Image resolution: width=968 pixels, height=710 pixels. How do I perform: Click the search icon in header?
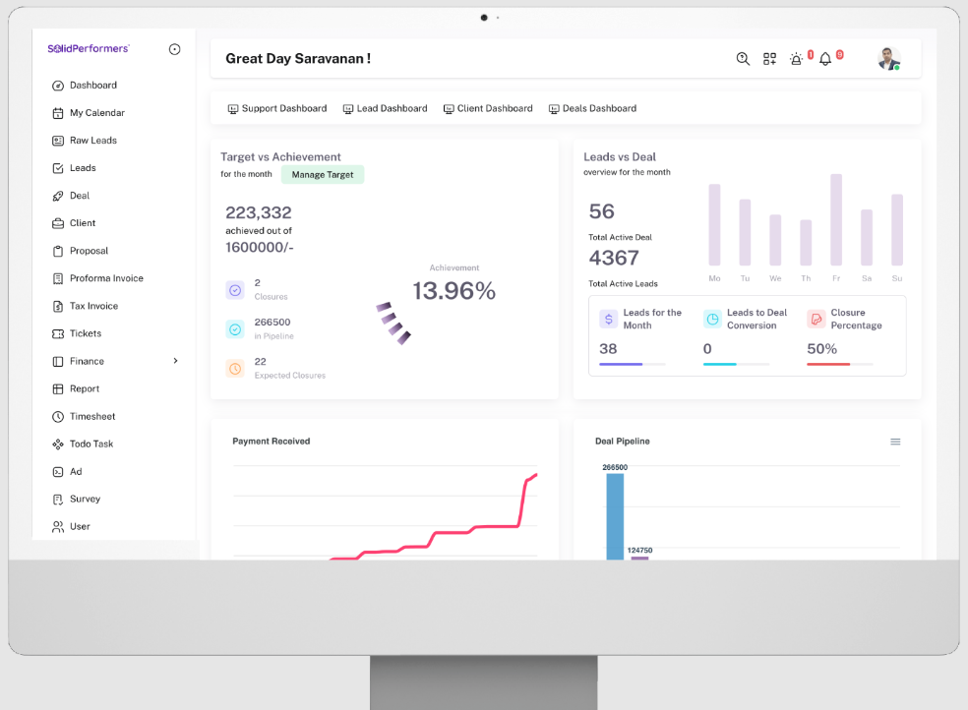tap(743, 59)
